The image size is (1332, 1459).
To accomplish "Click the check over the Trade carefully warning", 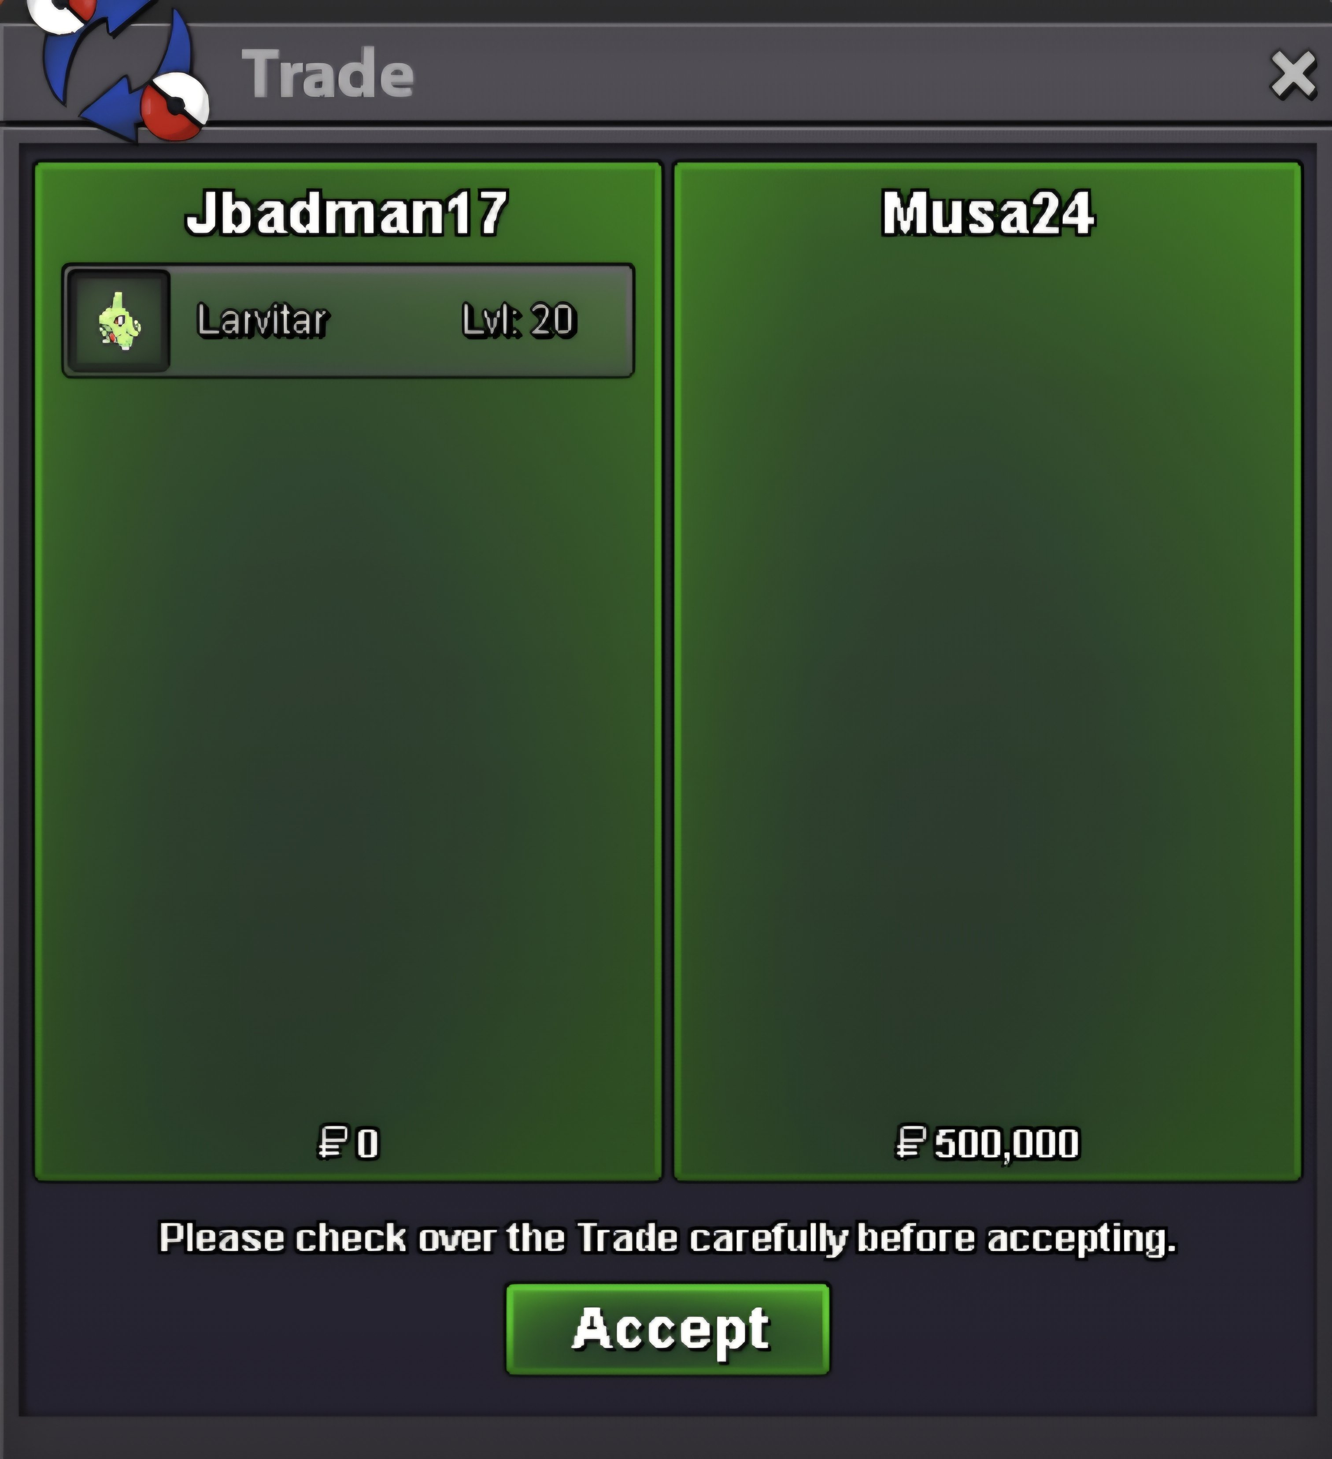I will (667, 1238).
